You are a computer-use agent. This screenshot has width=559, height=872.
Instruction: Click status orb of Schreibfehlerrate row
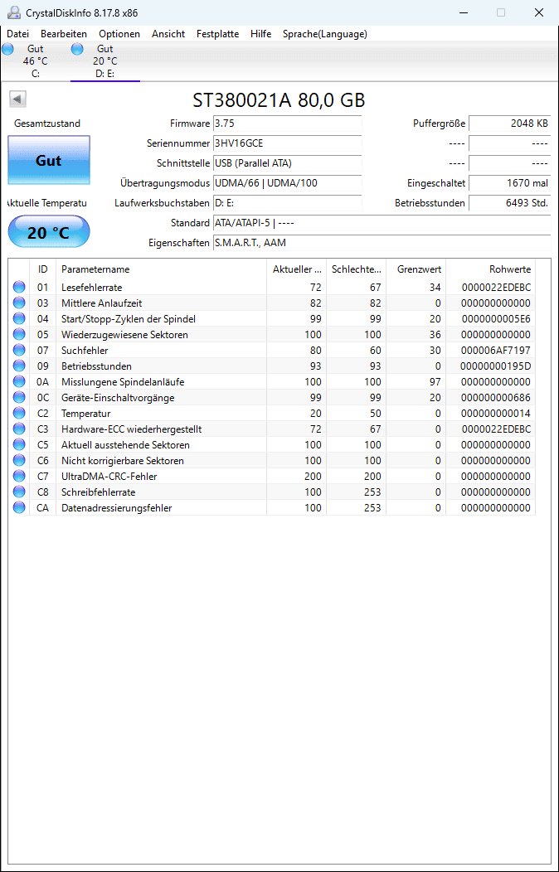click(x=19, y=492)
